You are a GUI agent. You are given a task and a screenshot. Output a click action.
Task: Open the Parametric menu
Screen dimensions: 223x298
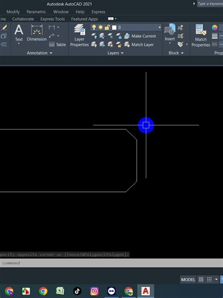pos(36,12)
